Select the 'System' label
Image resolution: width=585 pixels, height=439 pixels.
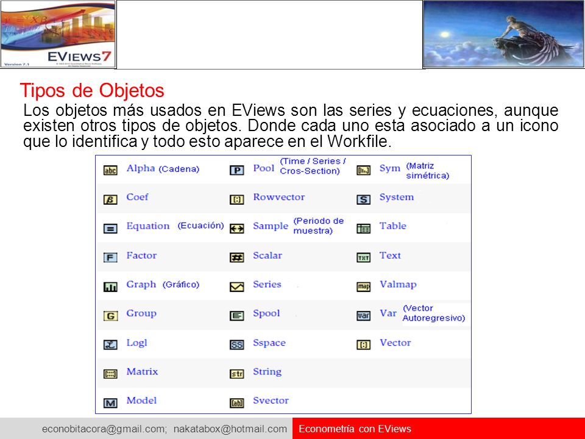click(x=397, y=197)
